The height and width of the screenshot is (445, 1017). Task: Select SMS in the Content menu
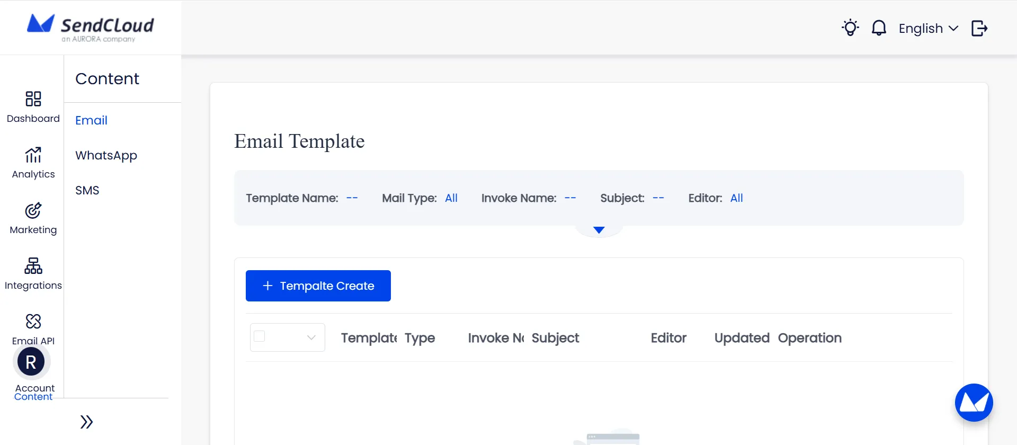coord(87,190)
